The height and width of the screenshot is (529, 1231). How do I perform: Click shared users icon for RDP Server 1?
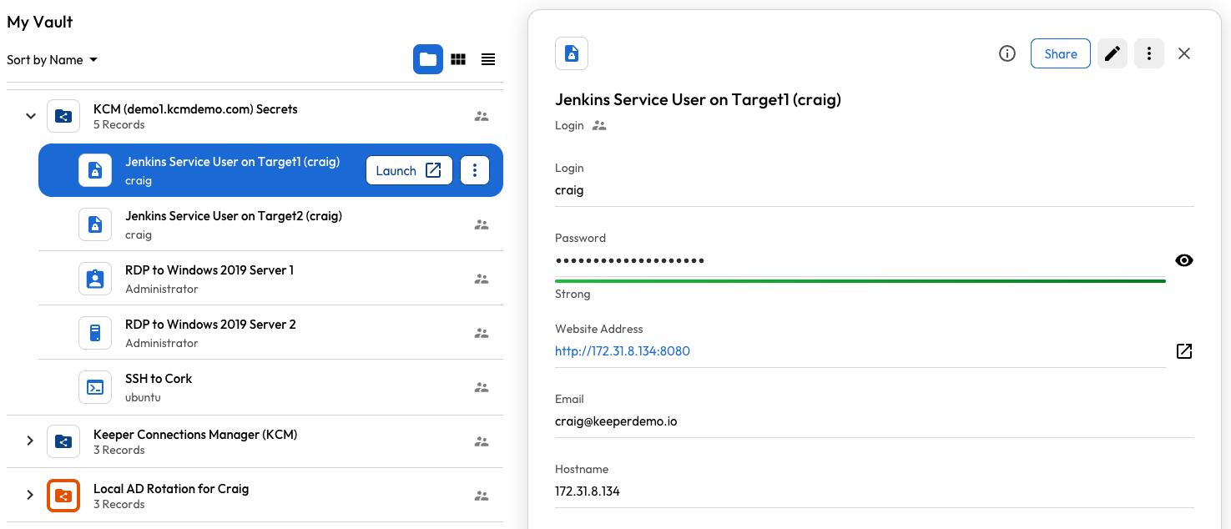(482, 280)
